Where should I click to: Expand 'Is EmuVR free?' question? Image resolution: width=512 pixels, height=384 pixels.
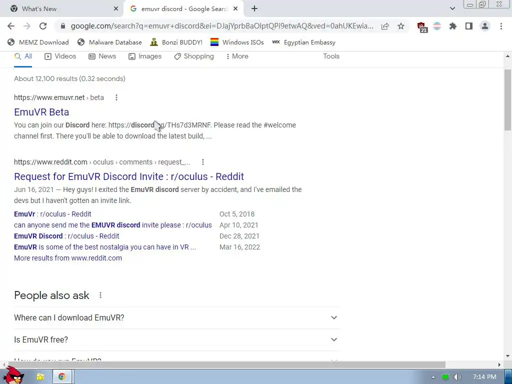(x=177, y=339)
